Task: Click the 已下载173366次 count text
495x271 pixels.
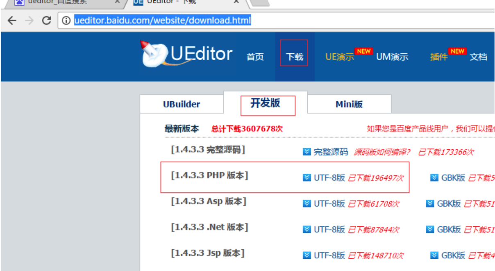Action: [446, 152]
